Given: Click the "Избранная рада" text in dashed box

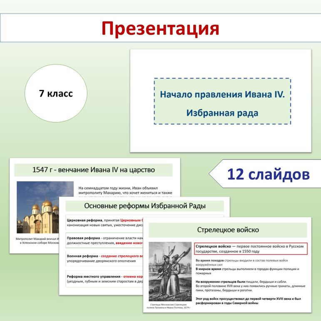Looking at the screenshot, I should [222, 113].
